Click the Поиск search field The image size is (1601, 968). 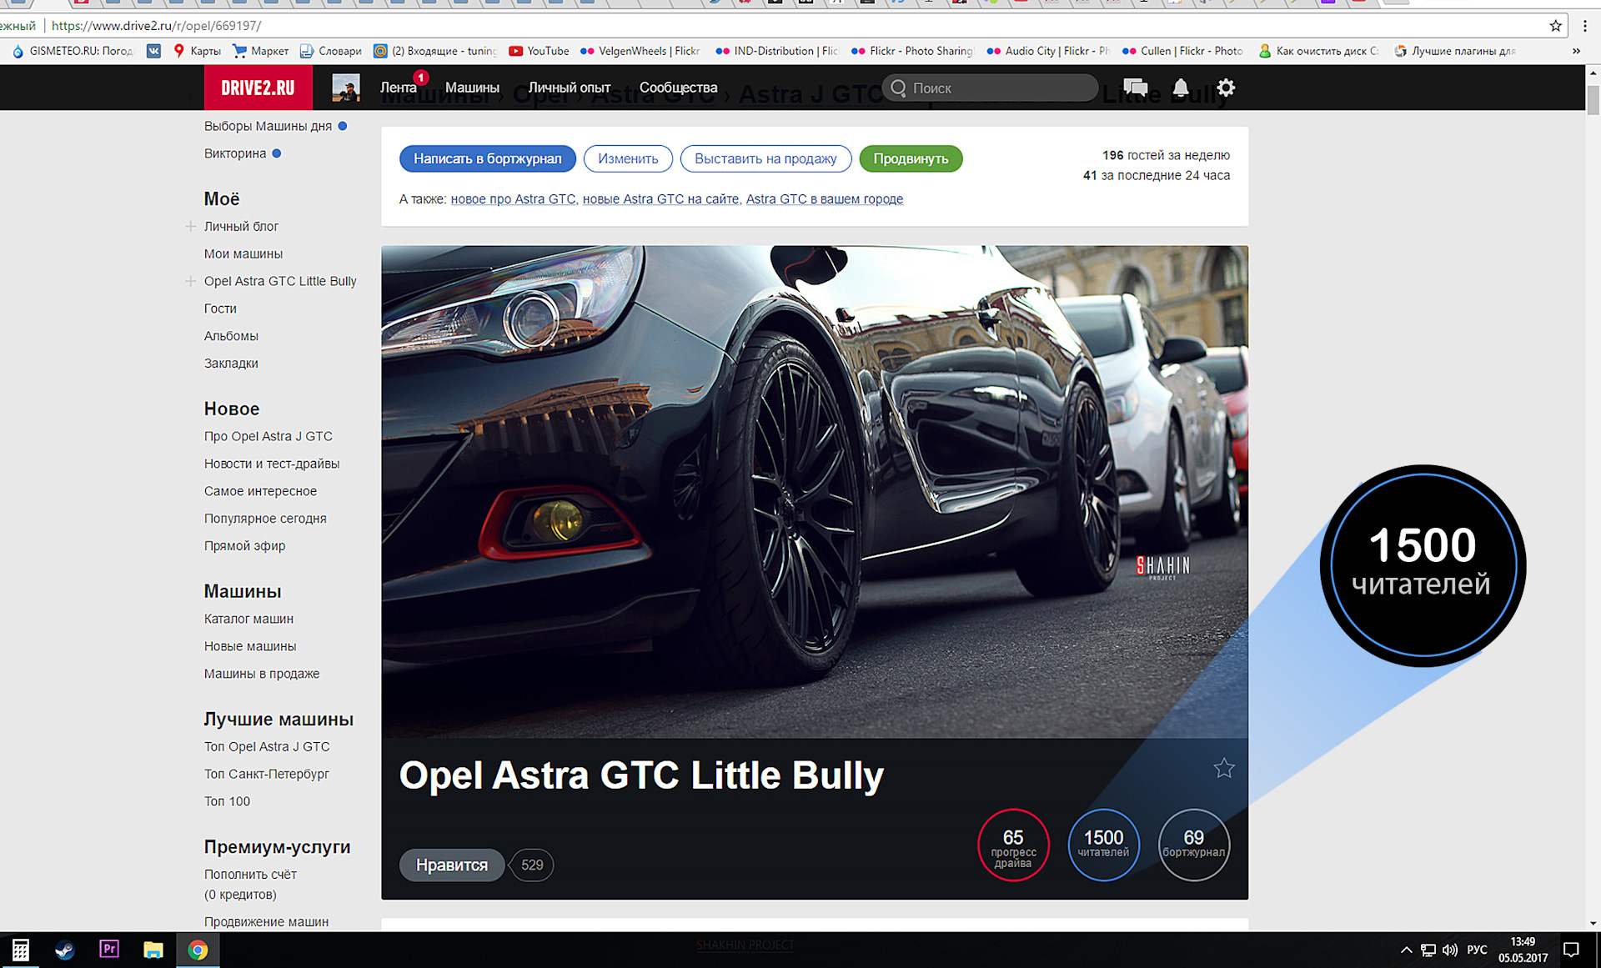click(x=990, y=88)
